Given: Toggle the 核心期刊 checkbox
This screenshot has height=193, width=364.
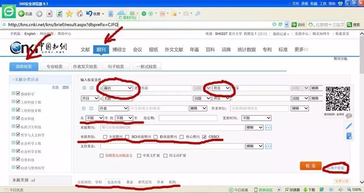Looking at the screenshot, I should tap(182, 137).
